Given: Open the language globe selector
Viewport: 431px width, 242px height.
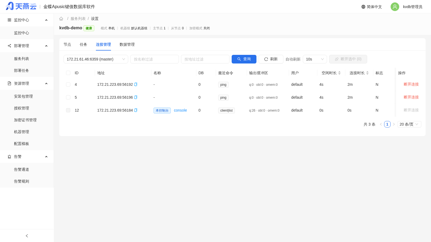Looking at the screenshot, I should pos(371,7).
